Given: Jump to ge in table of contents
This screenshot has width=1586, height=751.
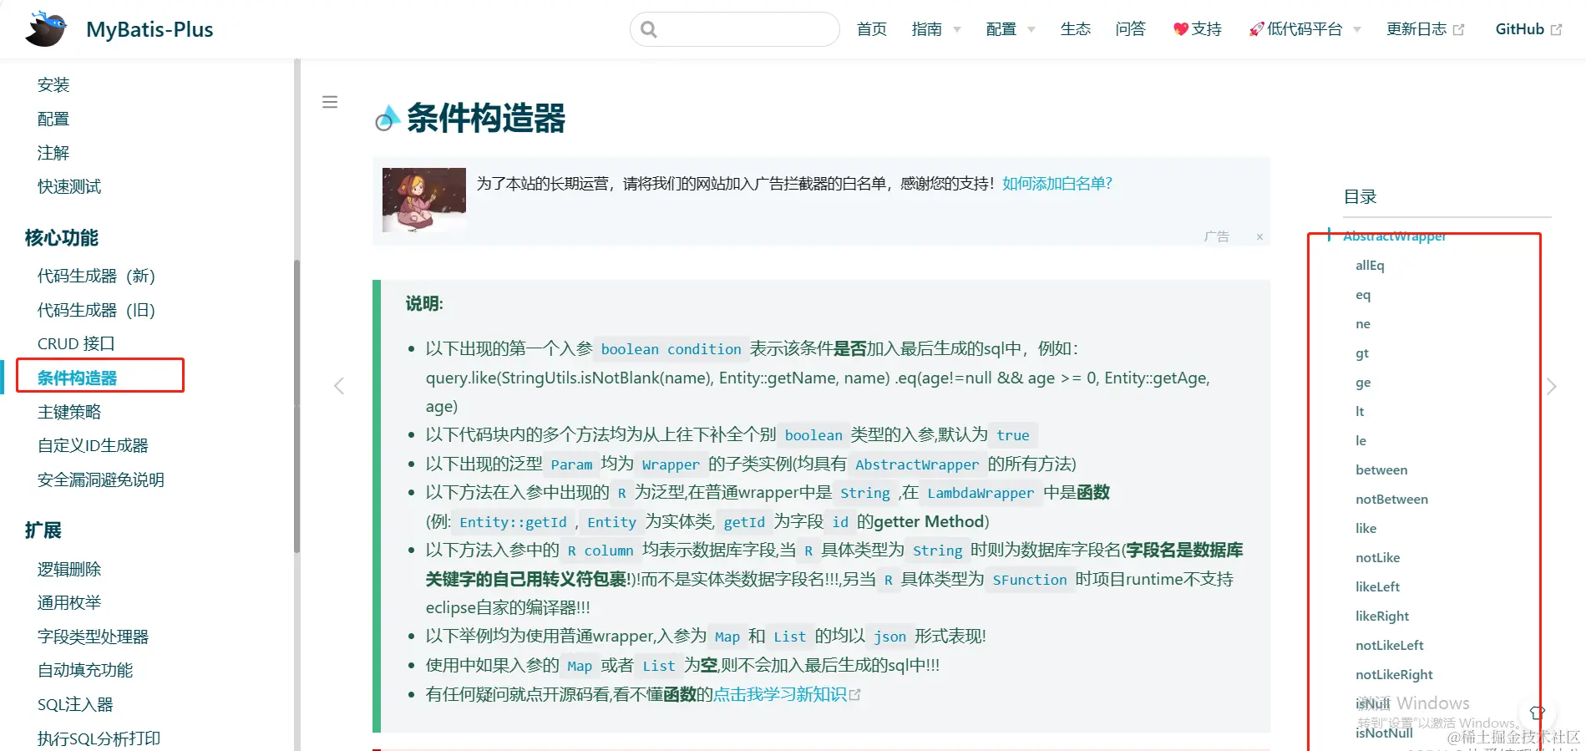Looking at the screenshot, I should tap(1363, 383).
